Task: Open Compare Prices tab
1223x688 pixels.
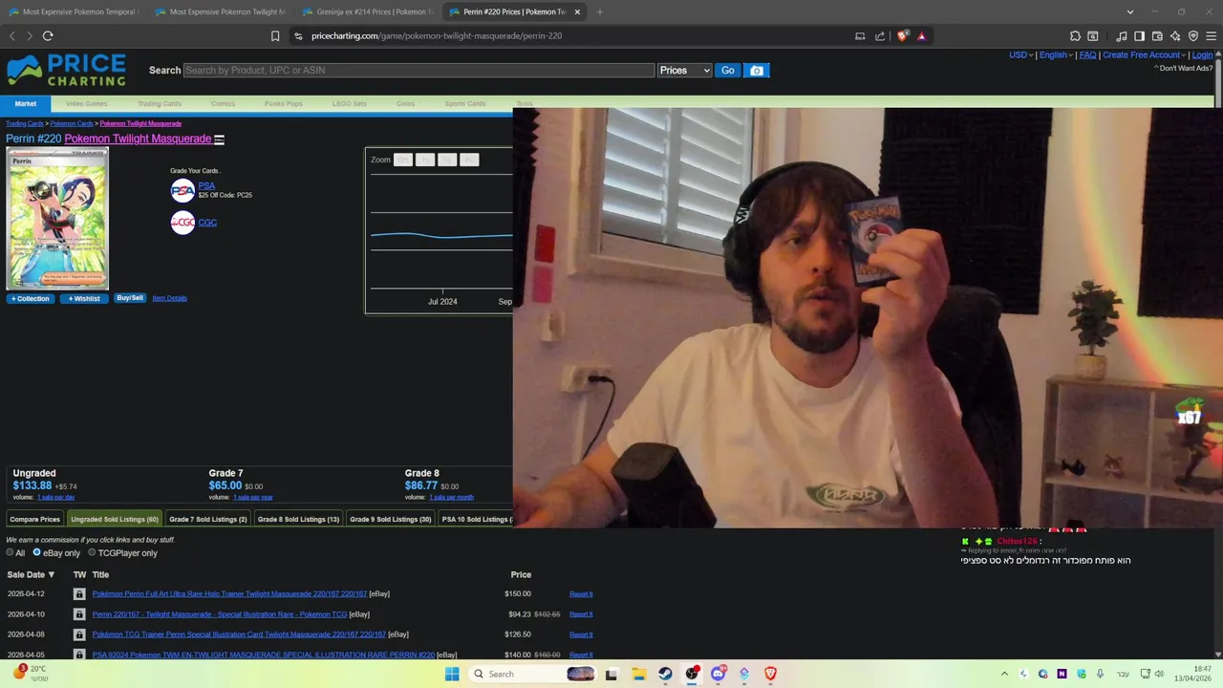Action: tap(34, 519)
